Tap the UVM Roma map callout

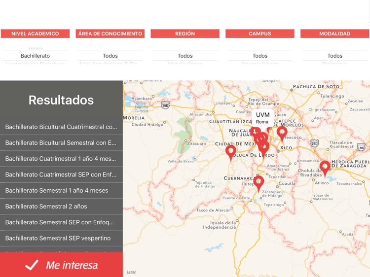pyautogui.click(x=262, y=118)
